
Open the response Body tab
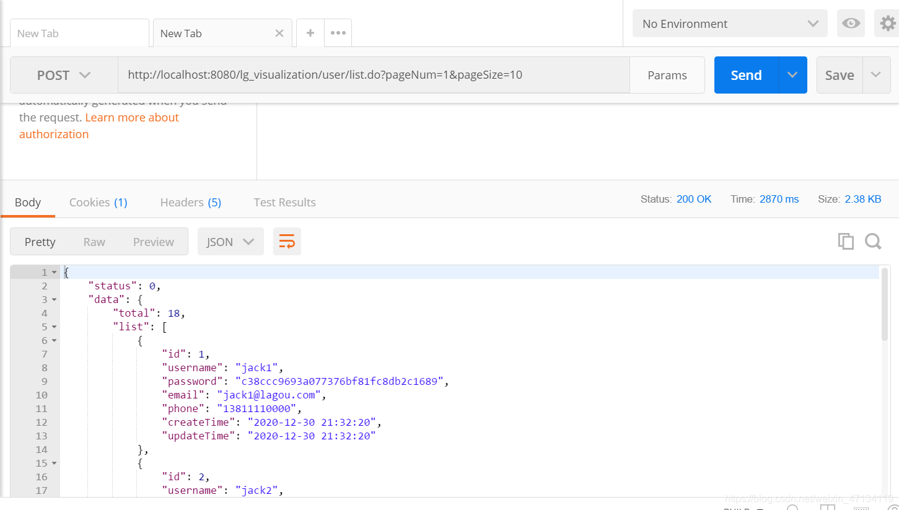28,202
